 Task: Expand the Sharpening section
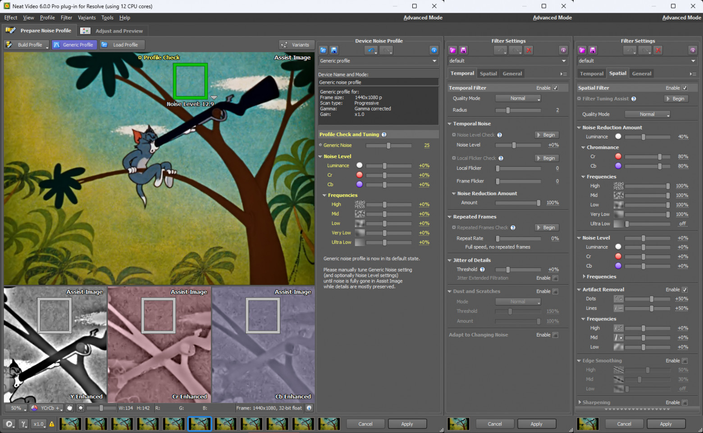580,402
